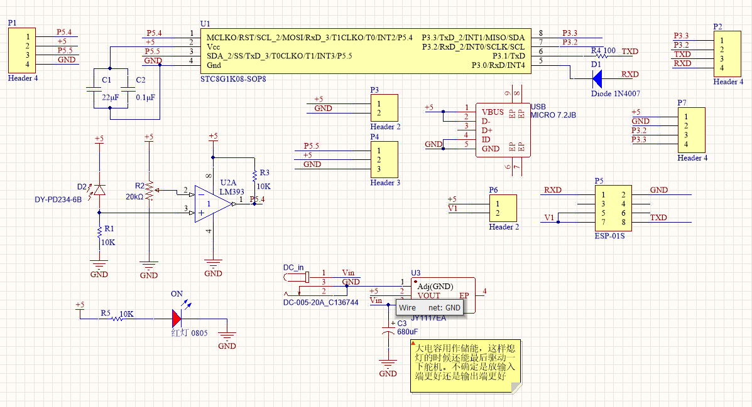Viewport: 752px width, 407px height.
Task: Click the V1 net label left of P6
Action: 453,208
